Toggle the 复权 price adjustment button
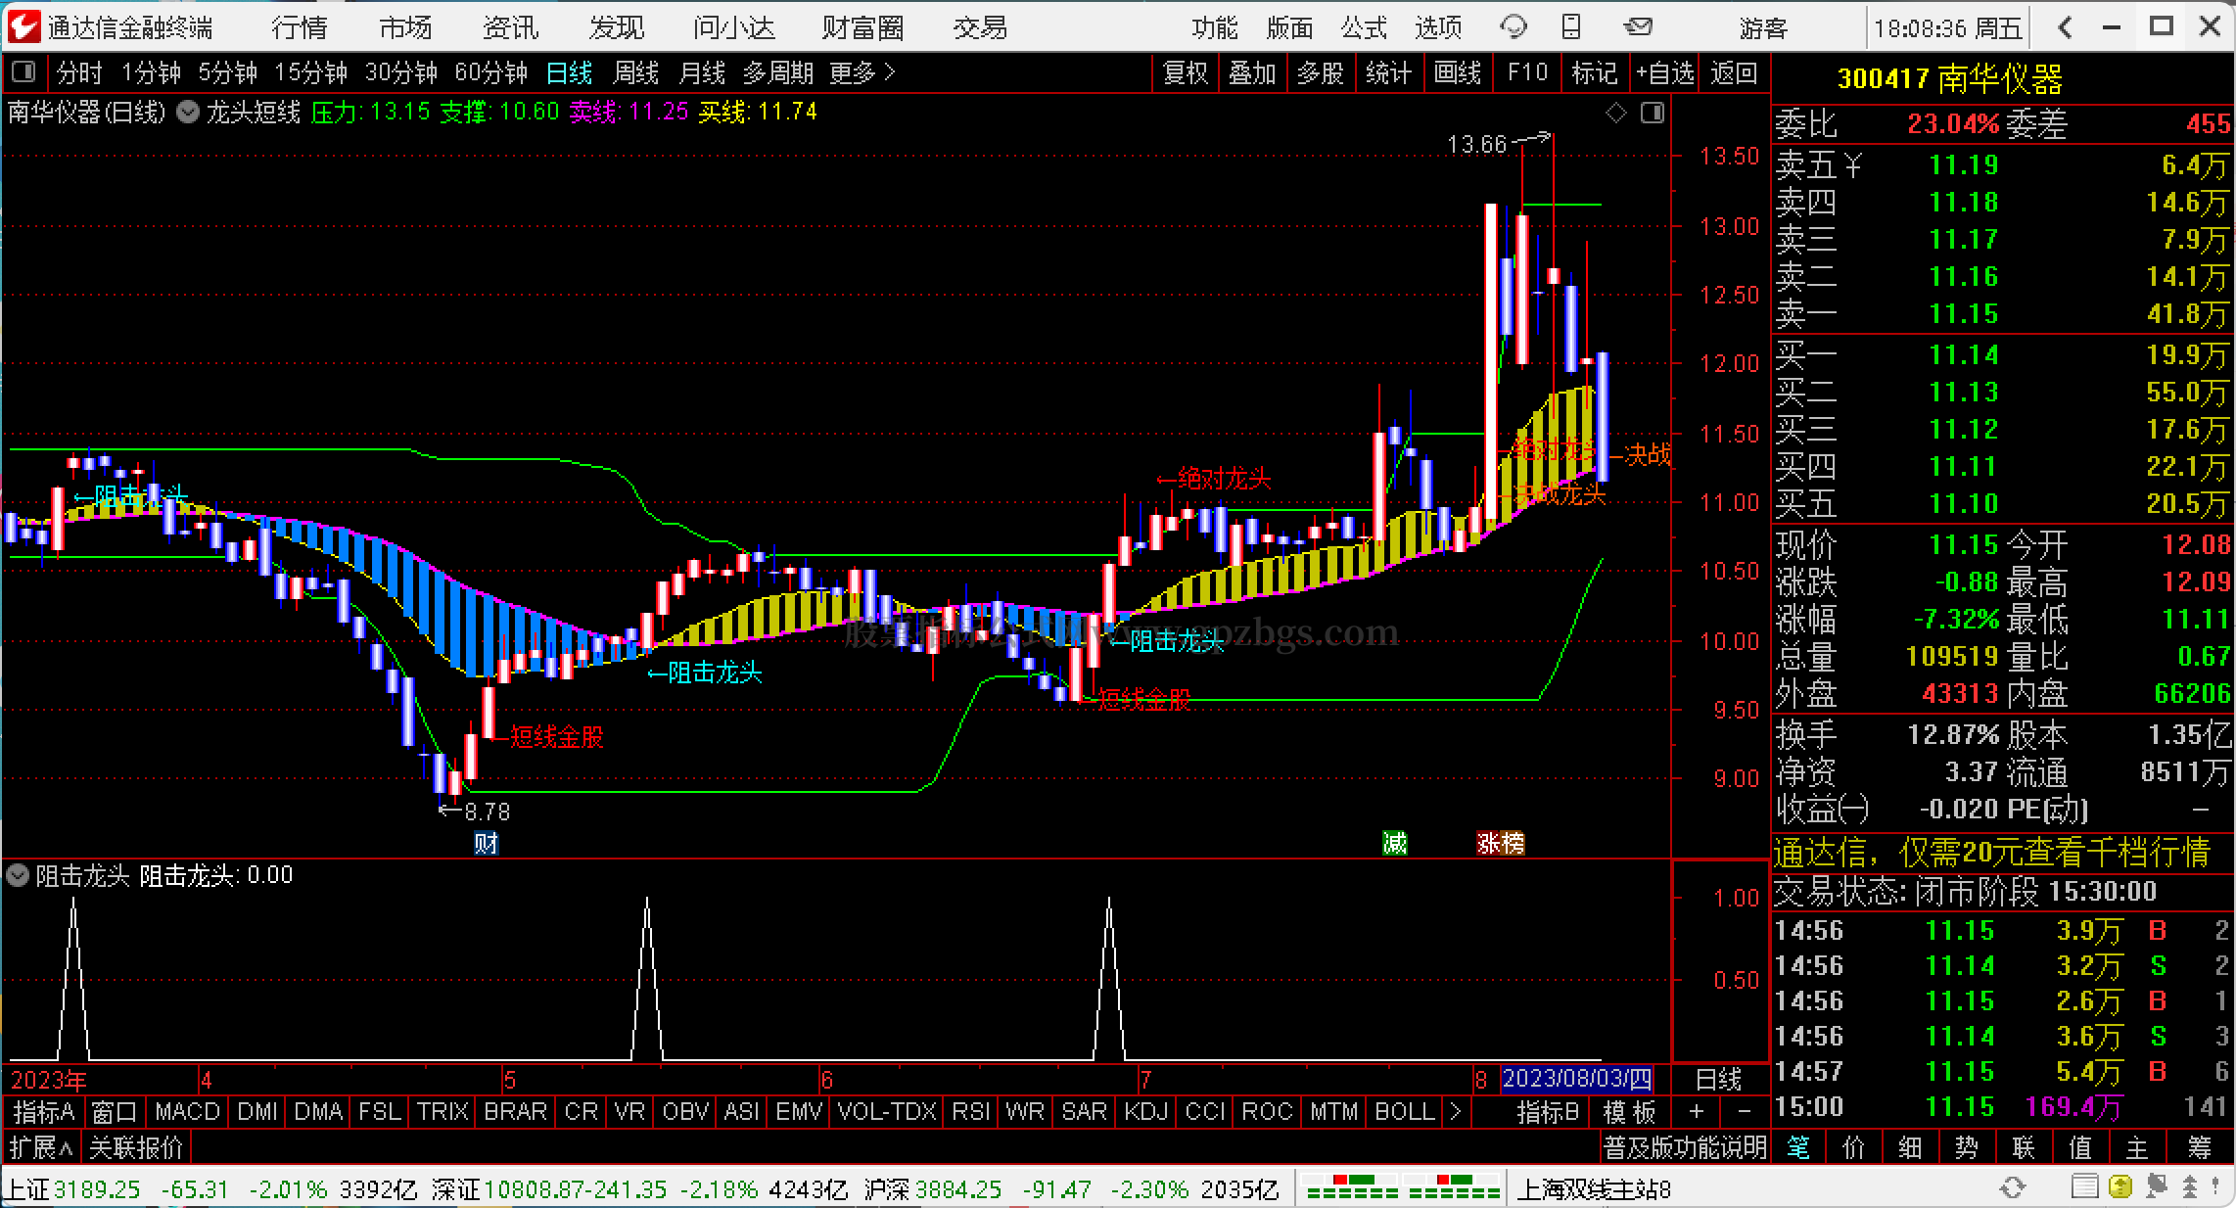 [1185, 73]
